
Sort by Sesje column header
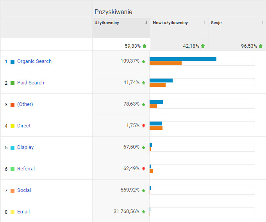coord(217,23)
